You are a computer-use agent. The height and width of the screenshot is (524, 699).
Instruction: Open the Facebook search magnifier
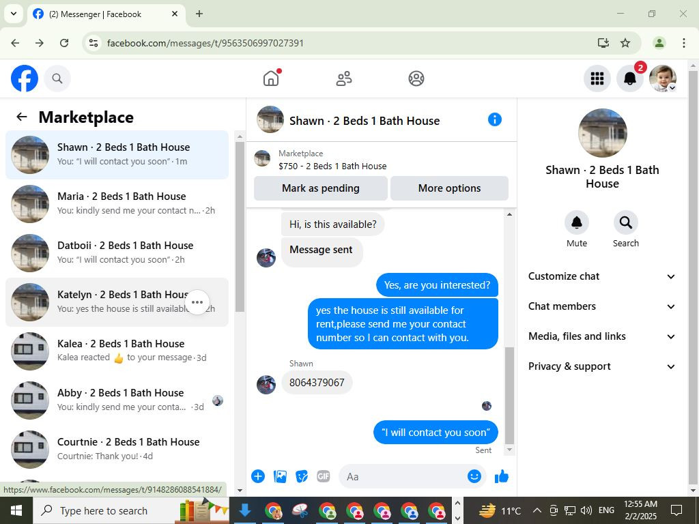tap(57, 78)
